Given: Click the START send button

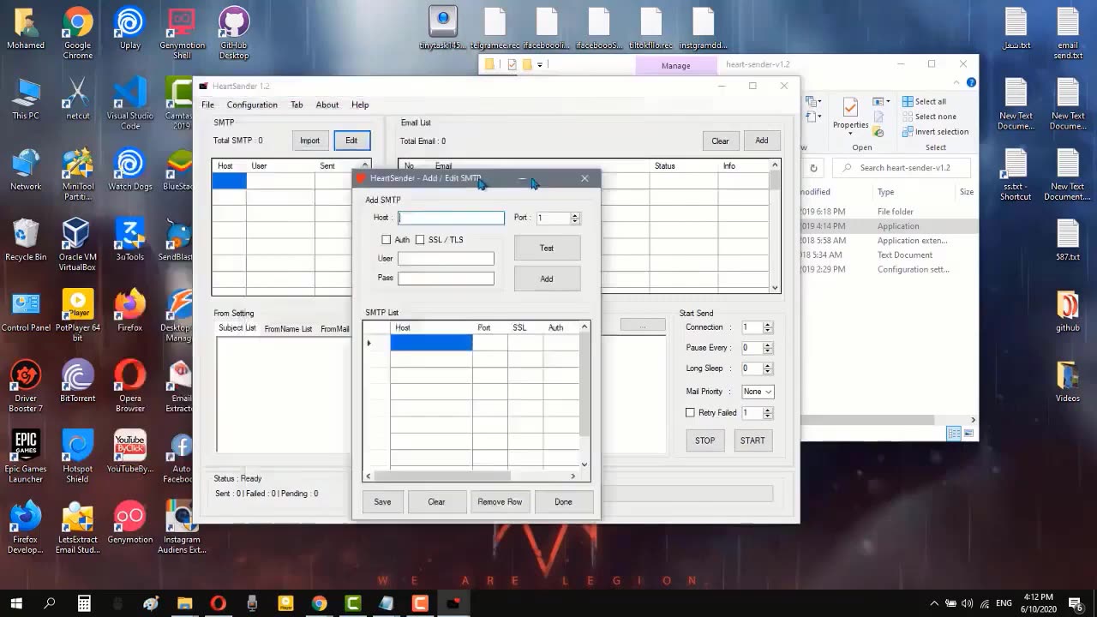Looking at the screenshot, I should tap(752, 440).
